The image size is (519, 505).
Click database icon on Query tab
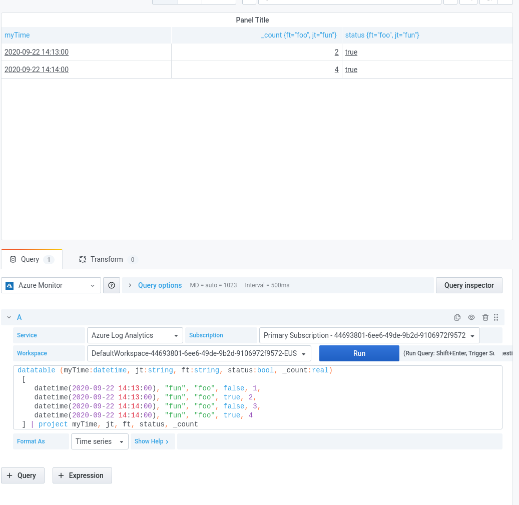point(13,259)
